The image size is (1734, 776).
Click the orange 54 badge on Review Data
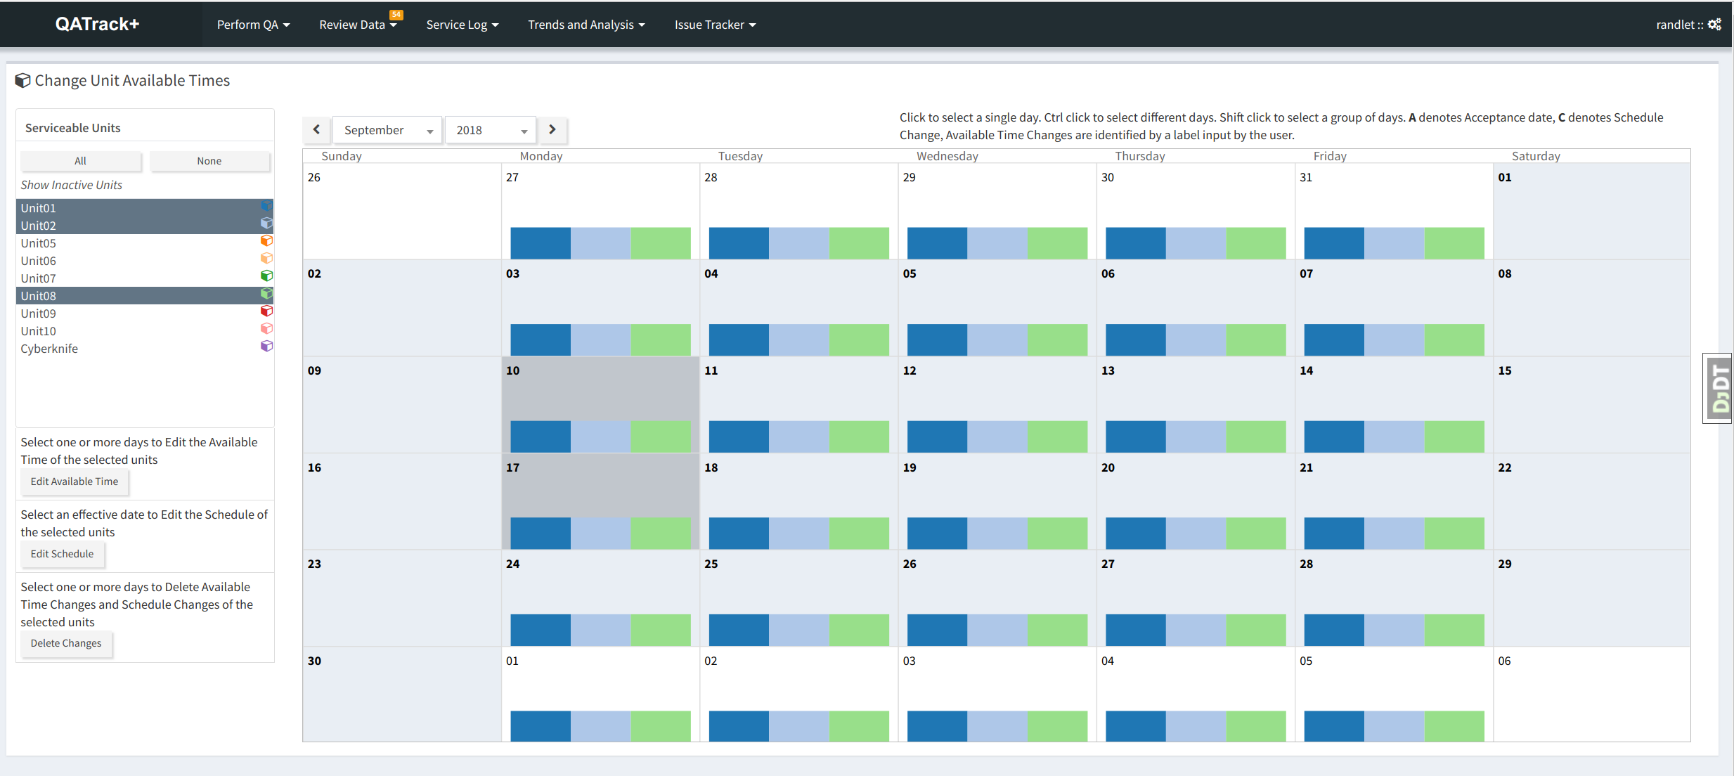click(396, 14)
